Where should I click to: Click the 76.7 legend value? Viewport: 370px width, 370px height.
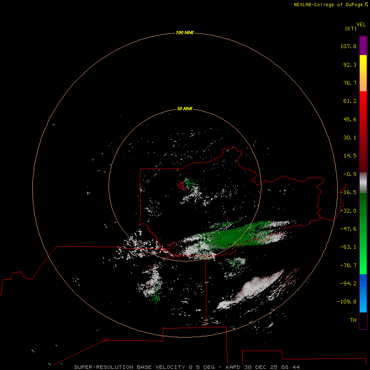pos(350,83)
